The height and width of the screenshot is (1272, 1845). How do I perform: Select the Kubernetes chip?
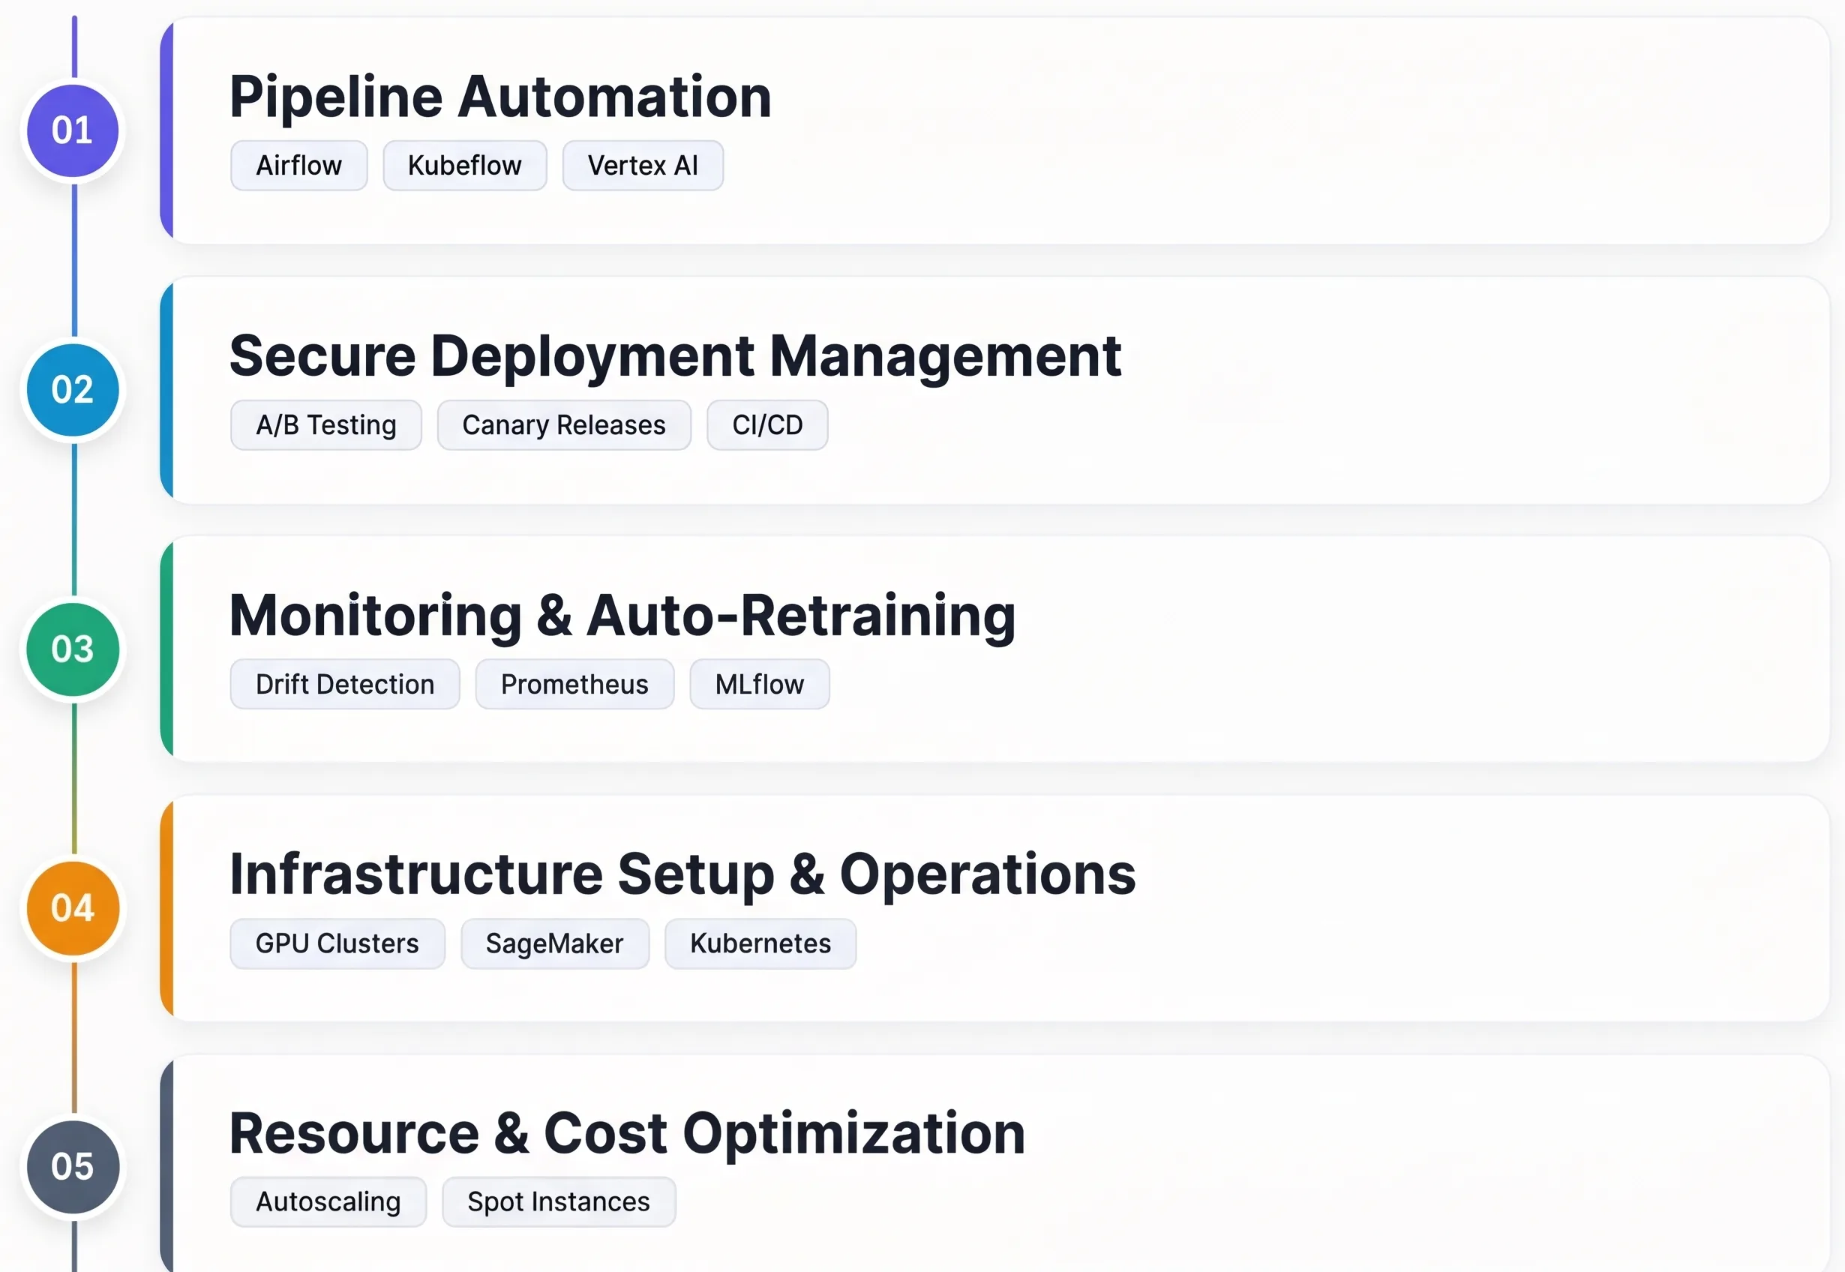[x=760, y=943]
